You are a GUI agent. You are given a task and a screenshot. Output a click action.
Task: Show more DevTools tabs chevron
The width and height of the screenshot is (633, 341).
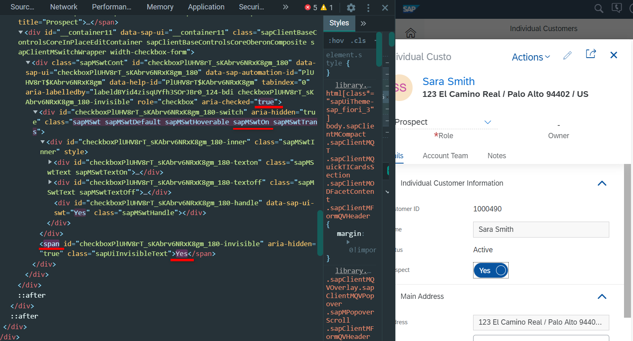click(285, 7)
